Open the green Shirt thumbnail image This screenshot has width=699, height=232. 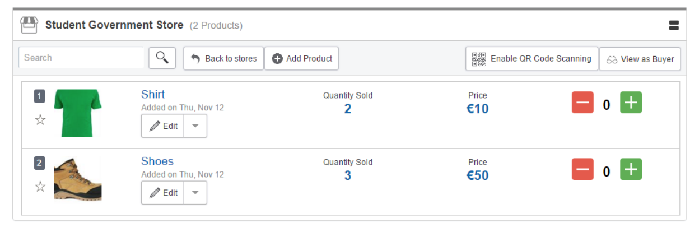(78, 113)
